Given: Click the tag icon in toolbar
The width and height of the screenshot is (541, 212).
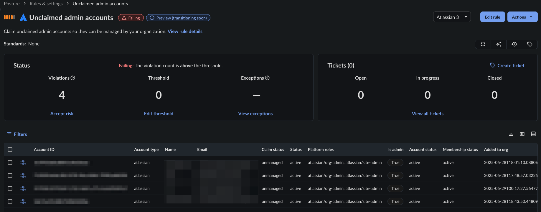Looking at the screenshot, I should (x=530, y=44).
